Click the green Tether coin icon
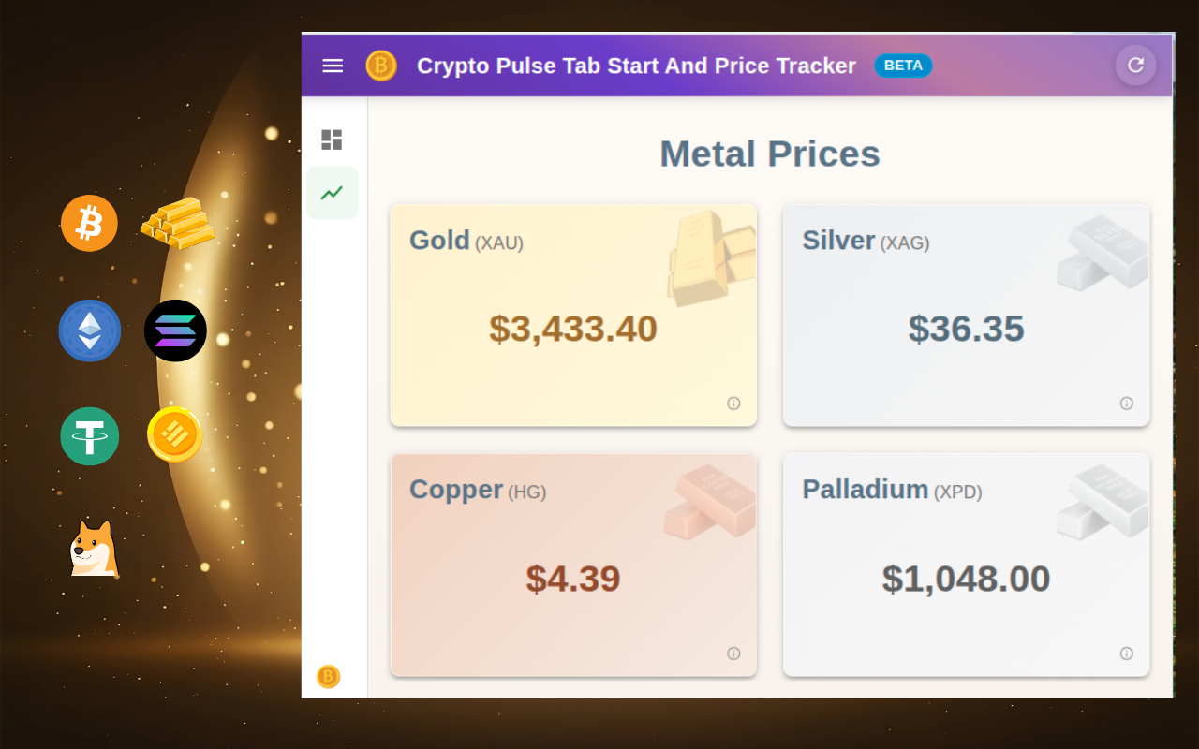1199x749 pixels. tap(90, 436)
